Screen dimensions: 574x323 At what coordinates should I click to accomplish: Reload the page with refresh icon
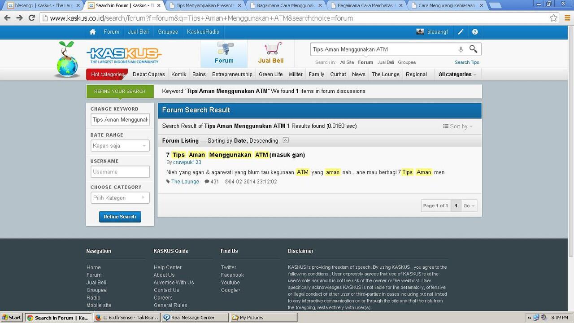[x=31, y=18]
